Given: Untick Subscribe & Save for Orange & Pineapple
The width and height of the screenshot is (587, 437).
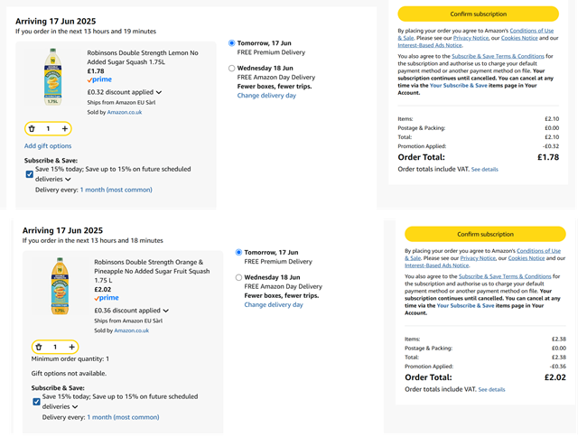Looking at the screenshot, I should 36,402.
